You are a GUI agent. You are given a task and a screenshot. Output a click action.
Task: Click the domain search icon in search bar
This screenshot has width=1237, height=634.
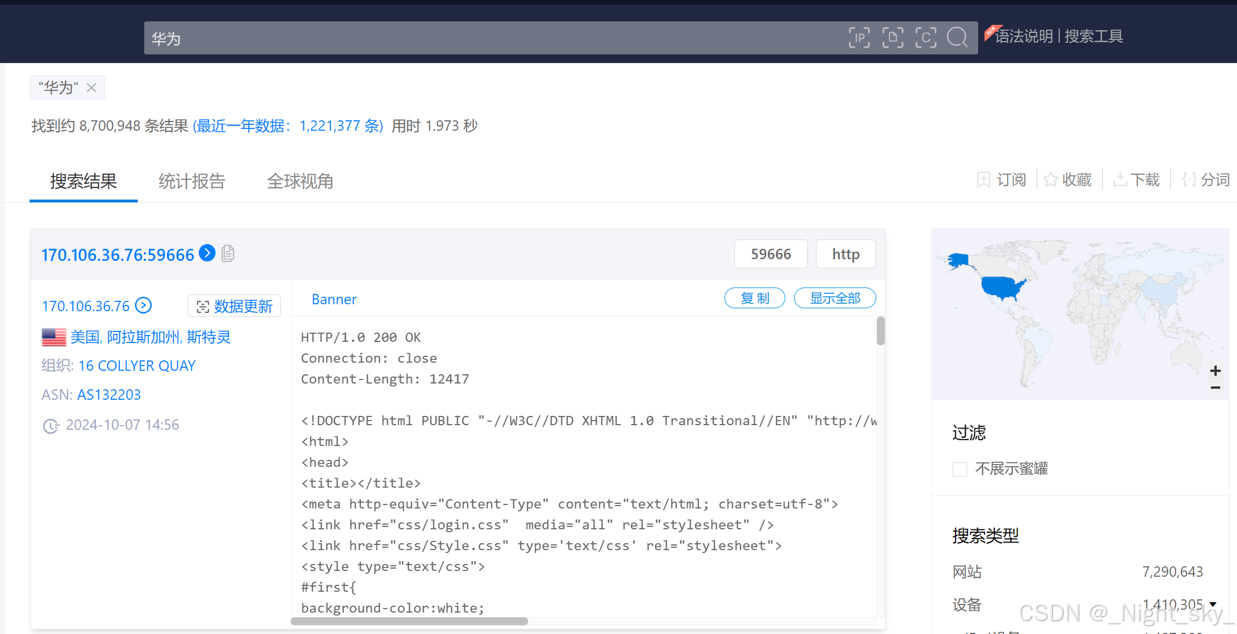pos(892,38)
